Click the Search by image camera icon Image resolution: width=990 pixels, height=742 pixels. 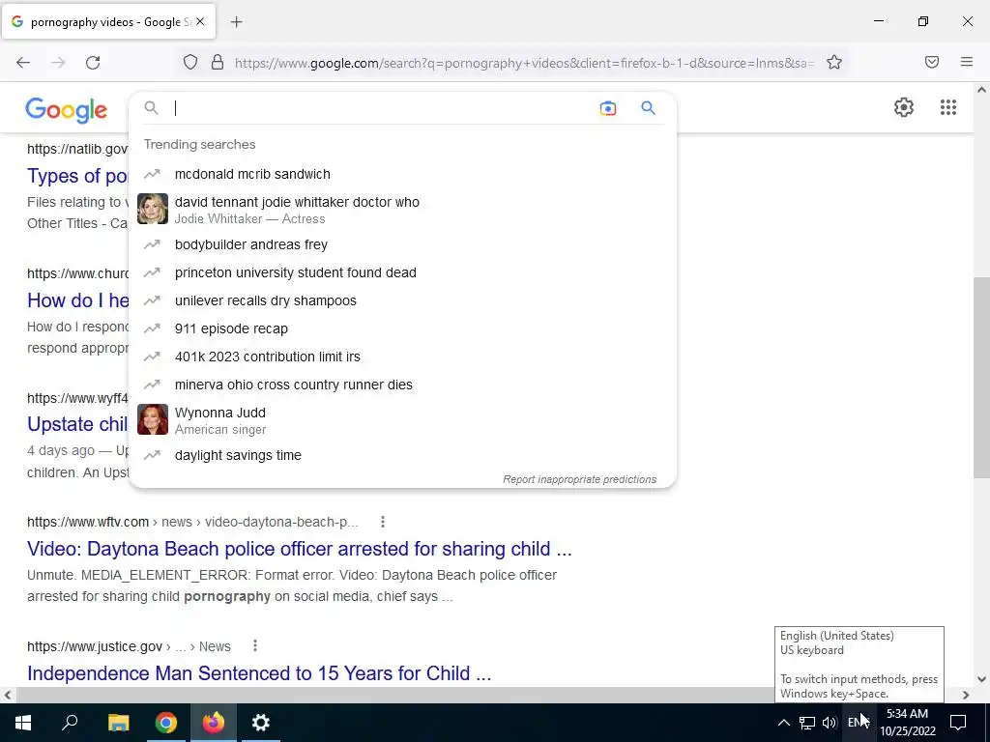coord(607,108)
